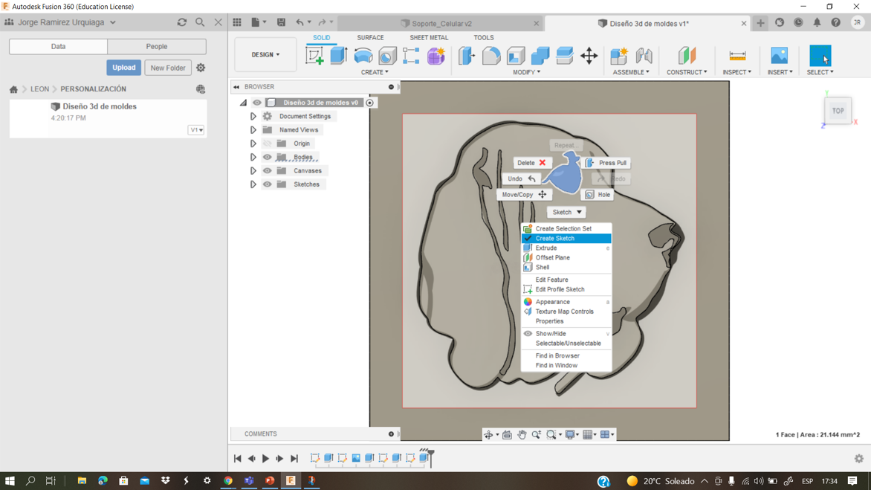Open the Measure tool under Inspect
Screen dimensions: 871x490
[x=737, y=56]
